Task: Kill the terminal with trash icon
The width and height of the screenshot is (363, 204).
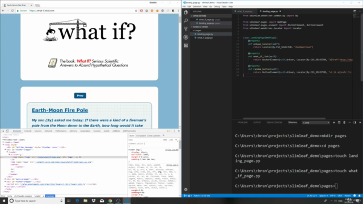Action: coord(344,122)
